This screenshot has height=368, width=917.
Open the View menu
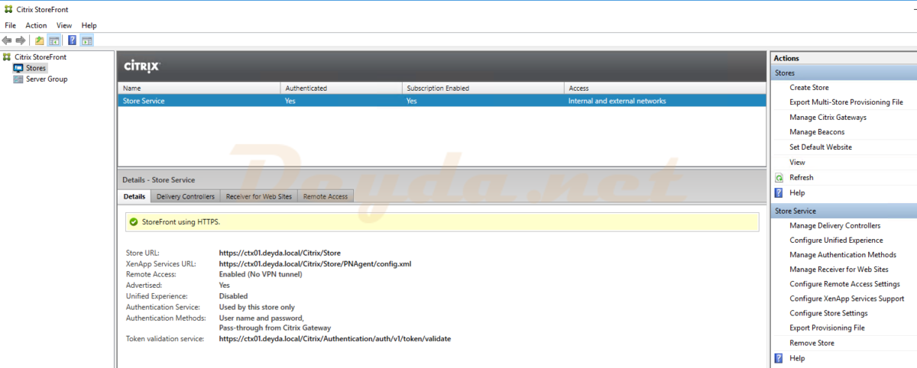click(64, 25)
